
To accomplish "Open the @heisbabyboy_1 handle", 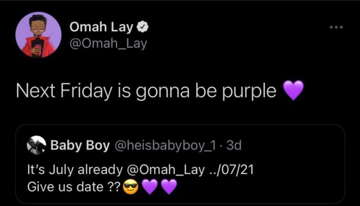I will [x=165, y=145].
